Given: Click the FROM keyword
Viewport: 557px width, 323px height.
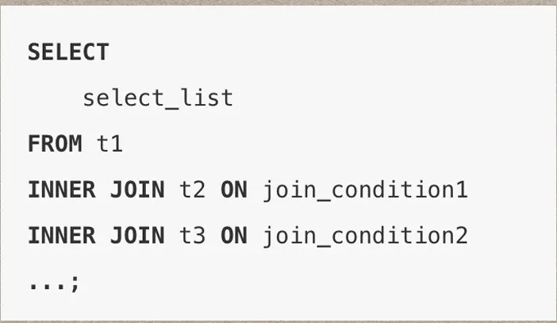Looking at the screenshot, I should point(55,144).
